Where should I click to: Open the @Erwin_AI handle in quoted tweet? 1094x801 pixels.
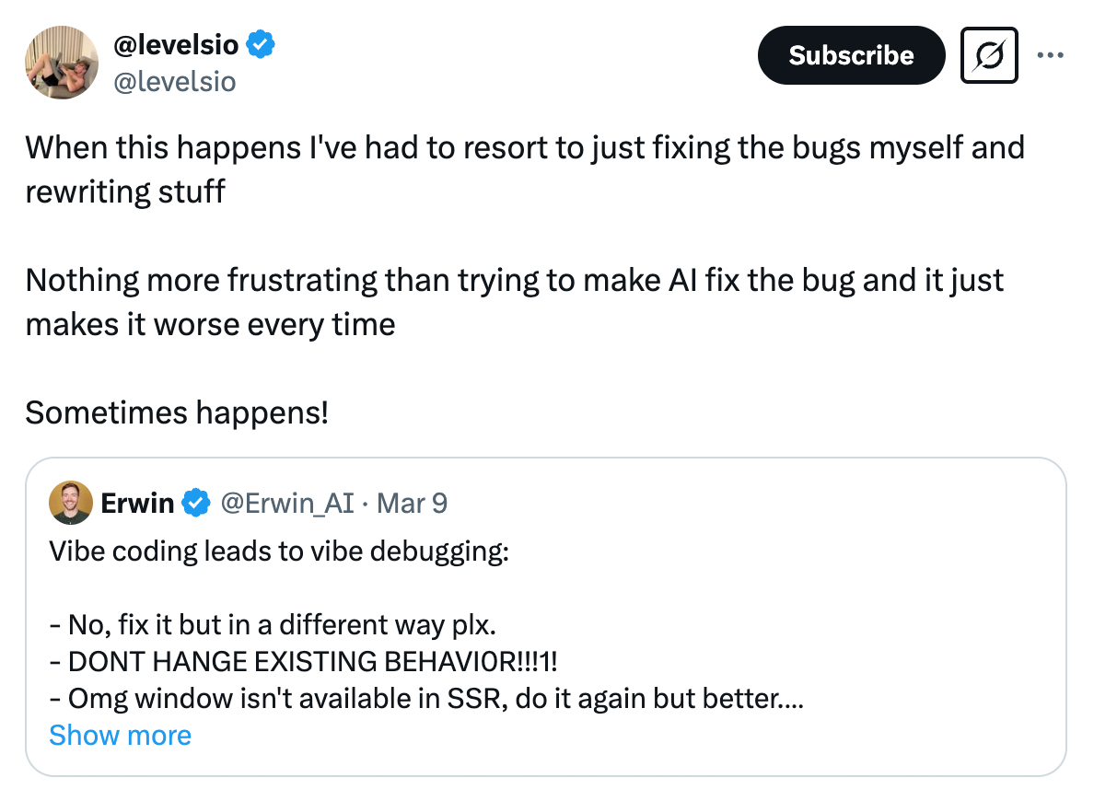(x=289, y=503)
